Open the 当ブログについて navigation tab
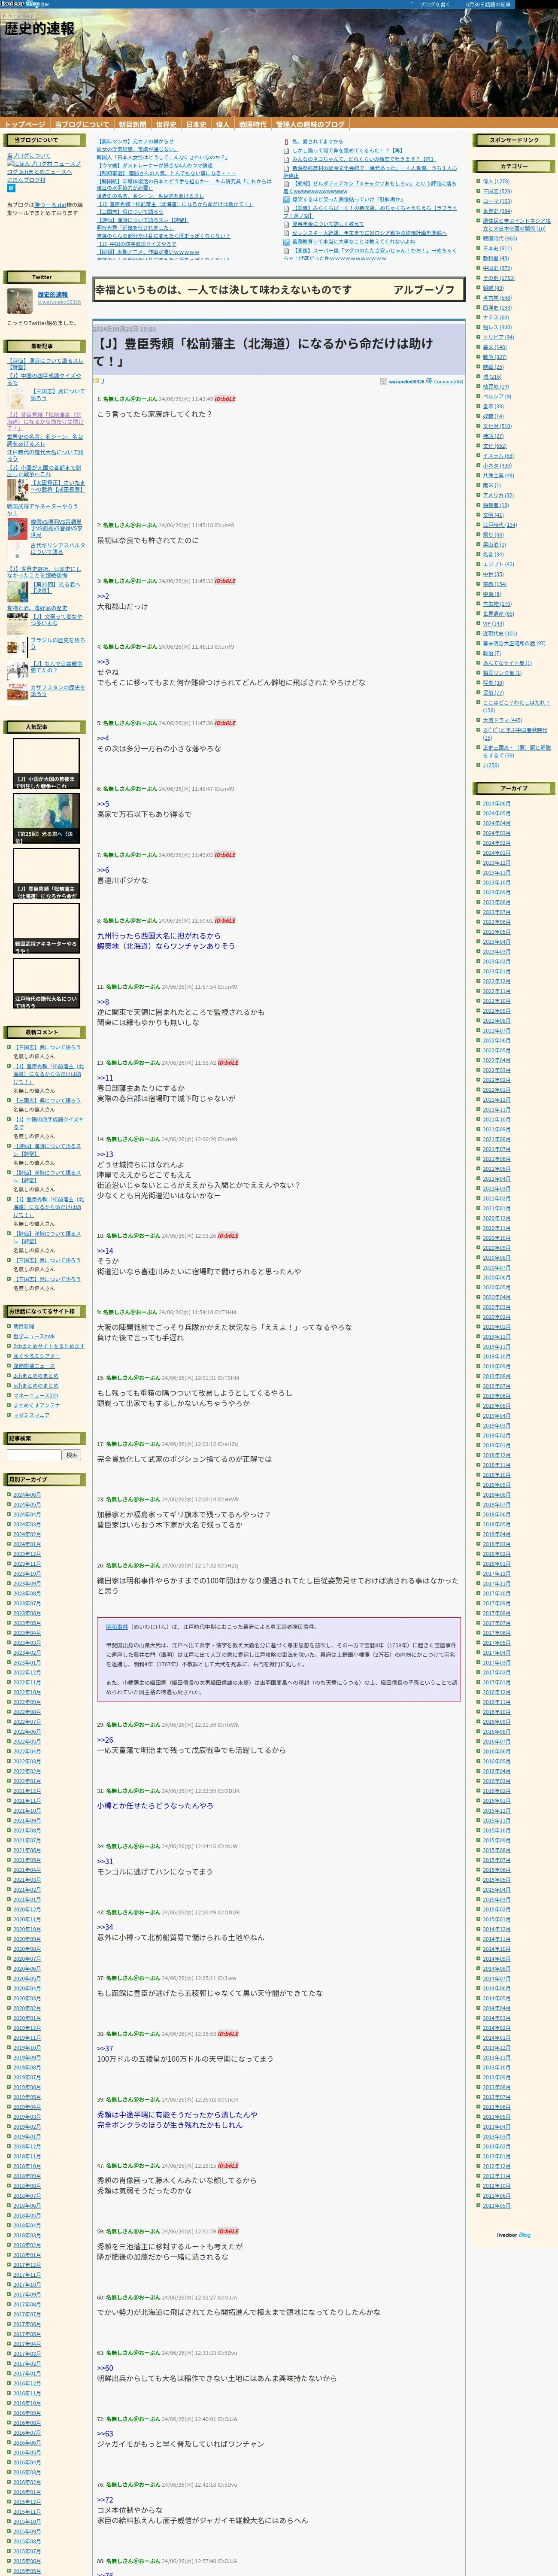 [82, 125]
